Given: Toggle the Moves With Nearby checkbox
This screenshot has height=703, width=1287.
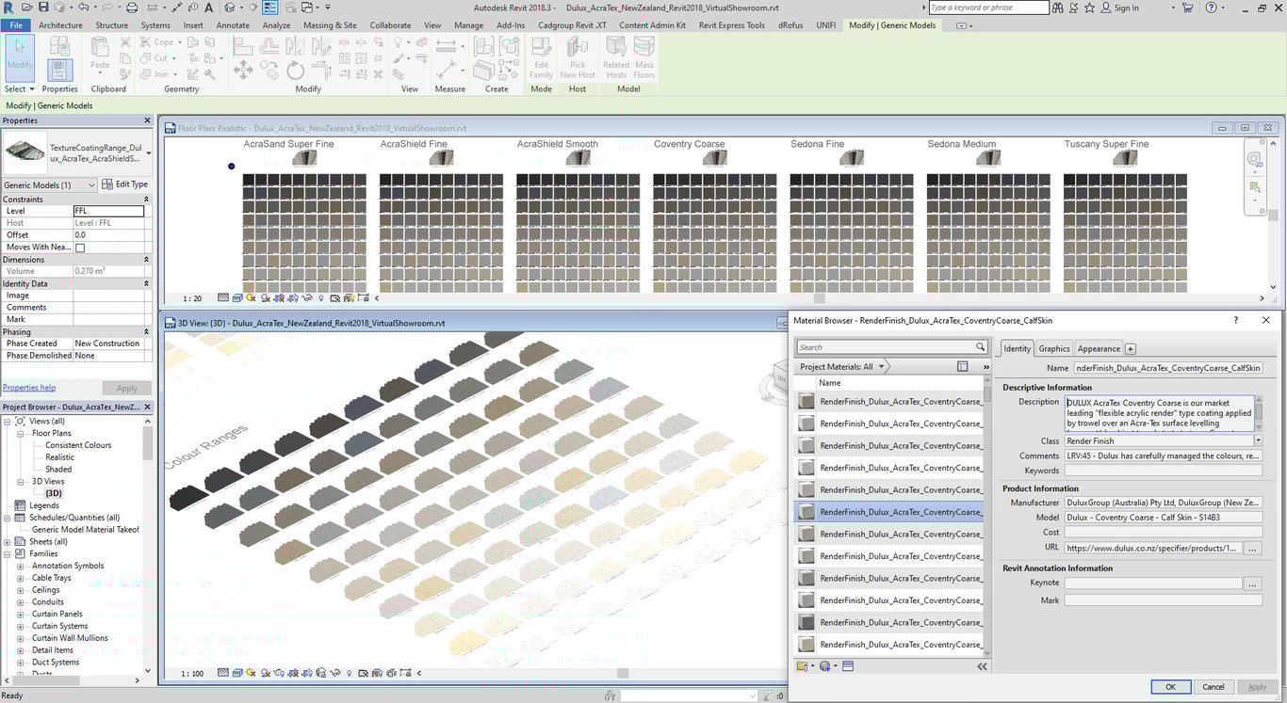Looking at the screenshot, I should coord(80,248).
